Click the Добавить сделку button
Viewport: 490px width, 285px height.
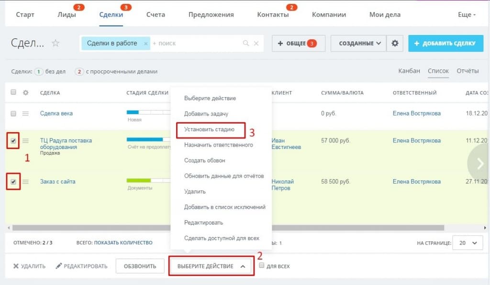(x=445, y=43)
